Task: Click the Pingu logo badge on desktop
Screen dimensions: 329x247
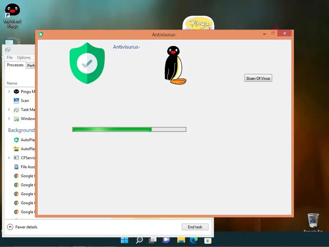Action: click(x=199, y=23)
